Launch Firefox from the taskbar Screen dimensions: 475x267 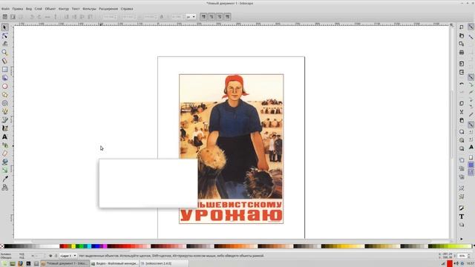20,264
